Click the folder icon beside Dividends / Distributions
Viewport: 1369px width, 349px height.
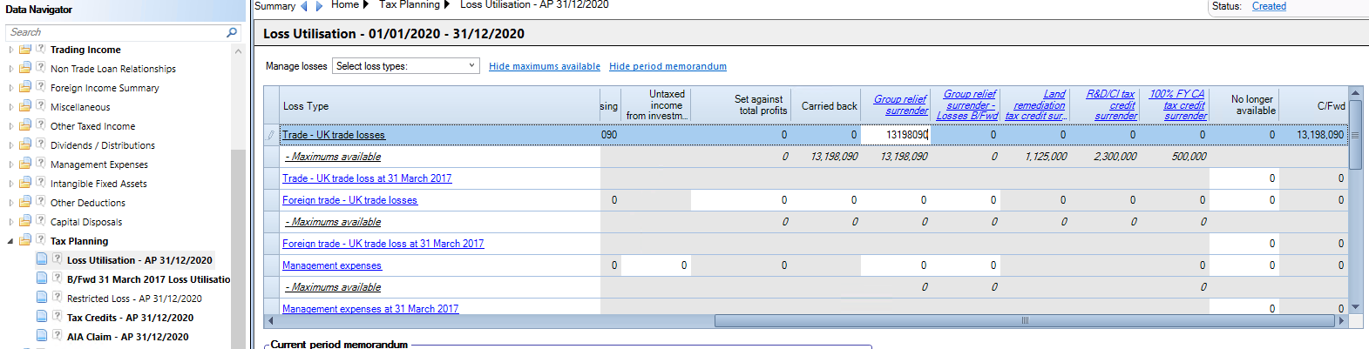25,144
